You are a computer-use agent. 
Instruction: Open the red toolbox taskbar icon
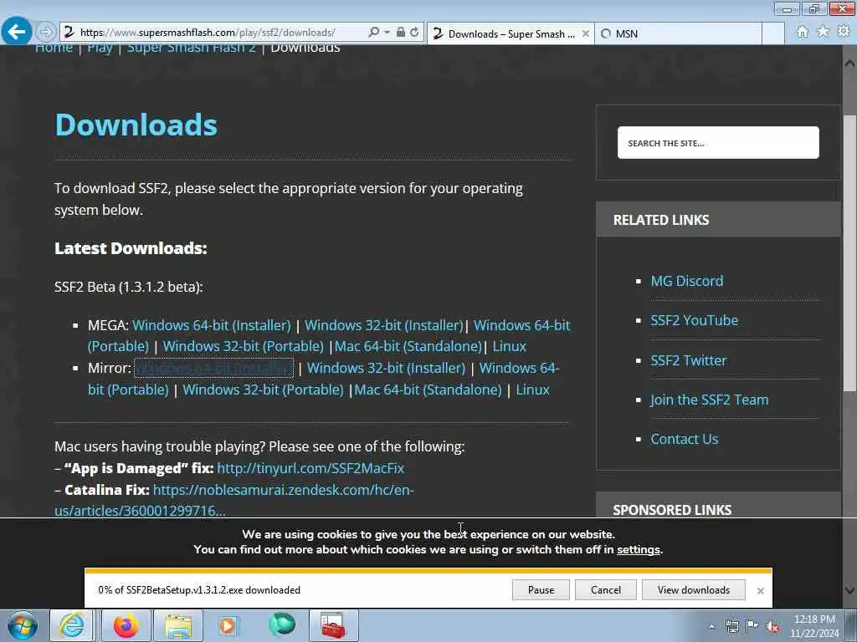333,625
